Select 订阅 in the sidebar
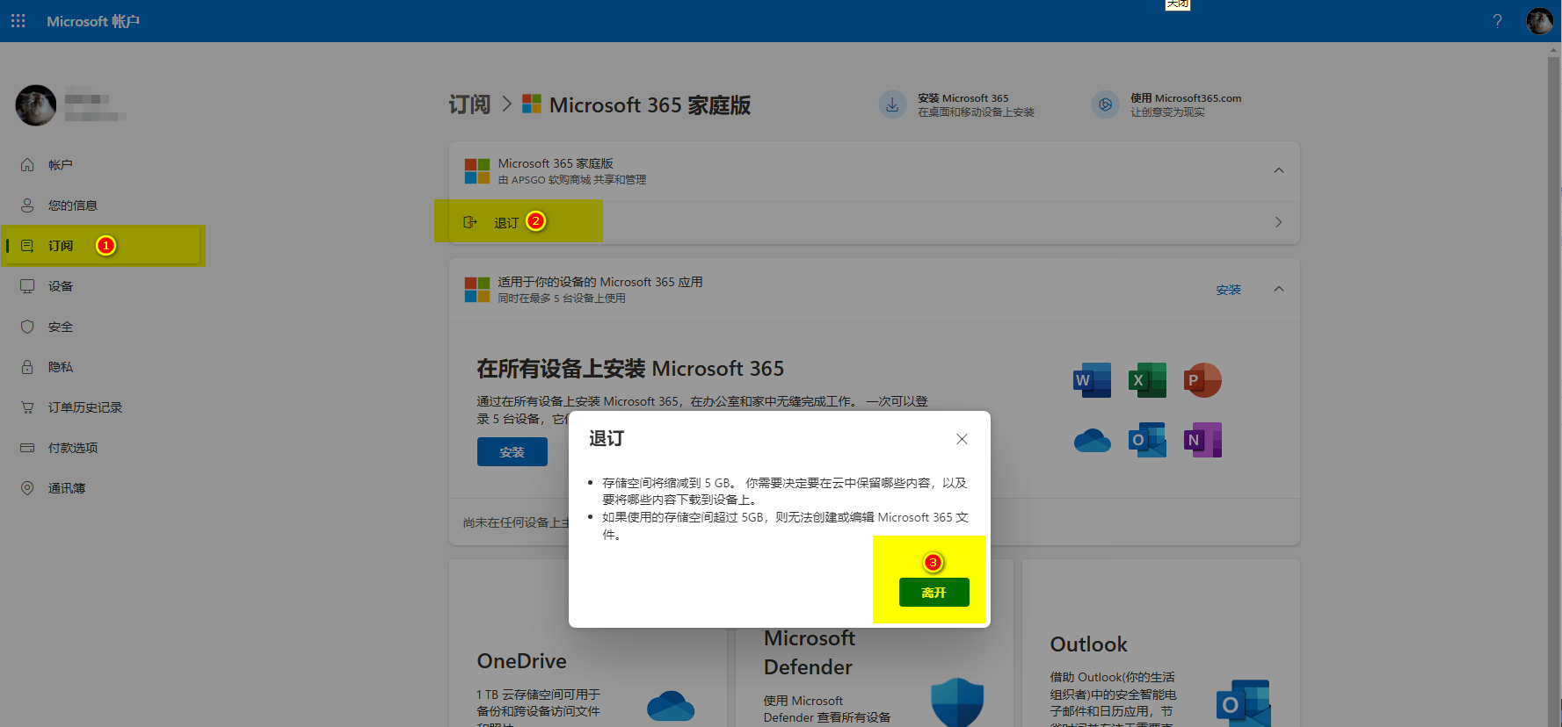This screenshot has height=727, width=1562. point(102,246)
